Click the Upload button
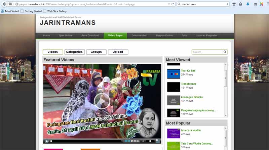 [118, 52]
